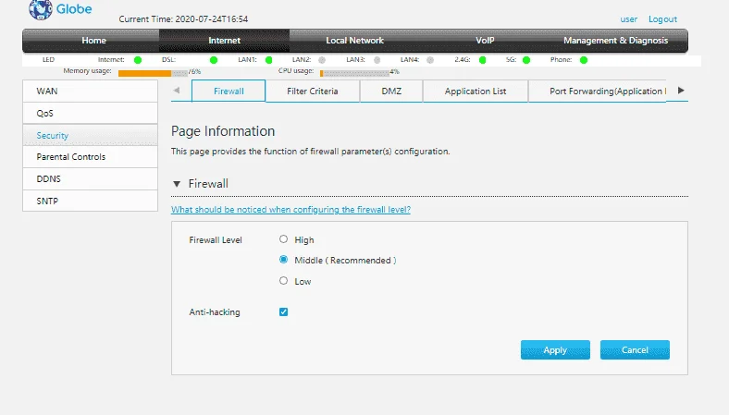729x415 pixels.
Task: Open Security in the sidebar
Action: click(90, 135)
